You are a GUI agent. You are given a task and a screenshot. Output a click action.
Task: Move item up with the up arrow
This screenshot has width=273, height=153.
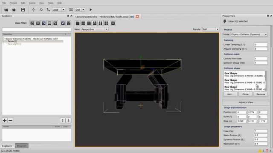point(63,120)
